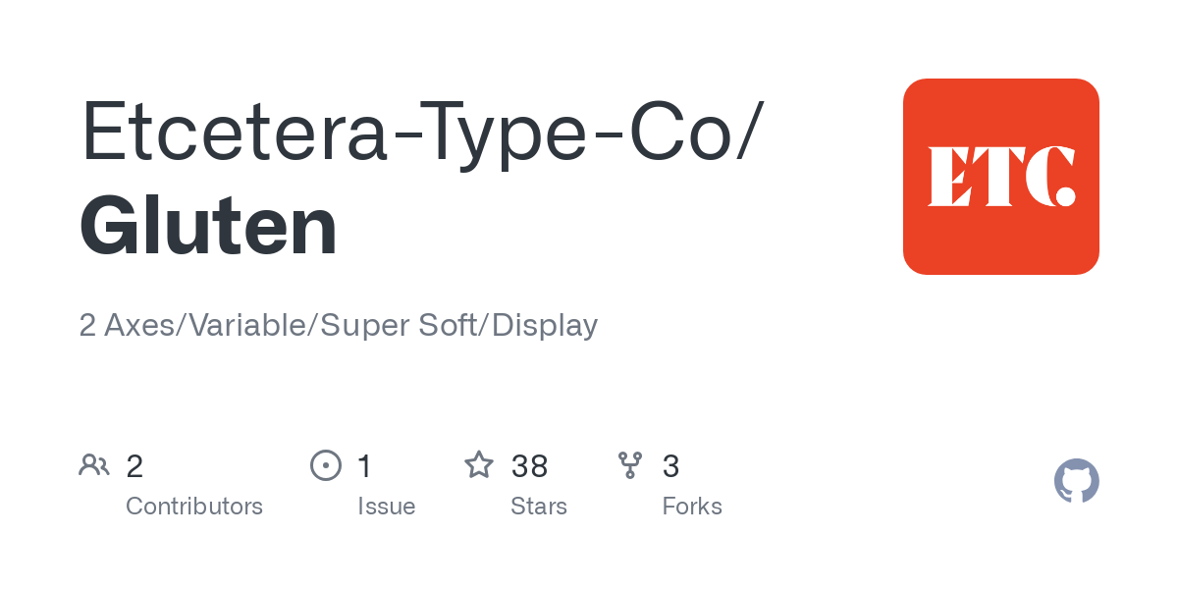The width and height of the screenshot is (1178, 589).
Task: Click the GitHub Octocat logo
Action: (x=1076, y=481)
